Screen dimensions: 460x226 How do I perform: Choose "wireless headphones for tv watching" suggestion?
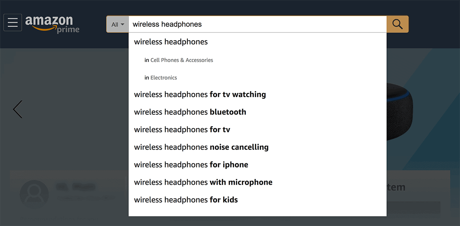click(x=200, y=94)
